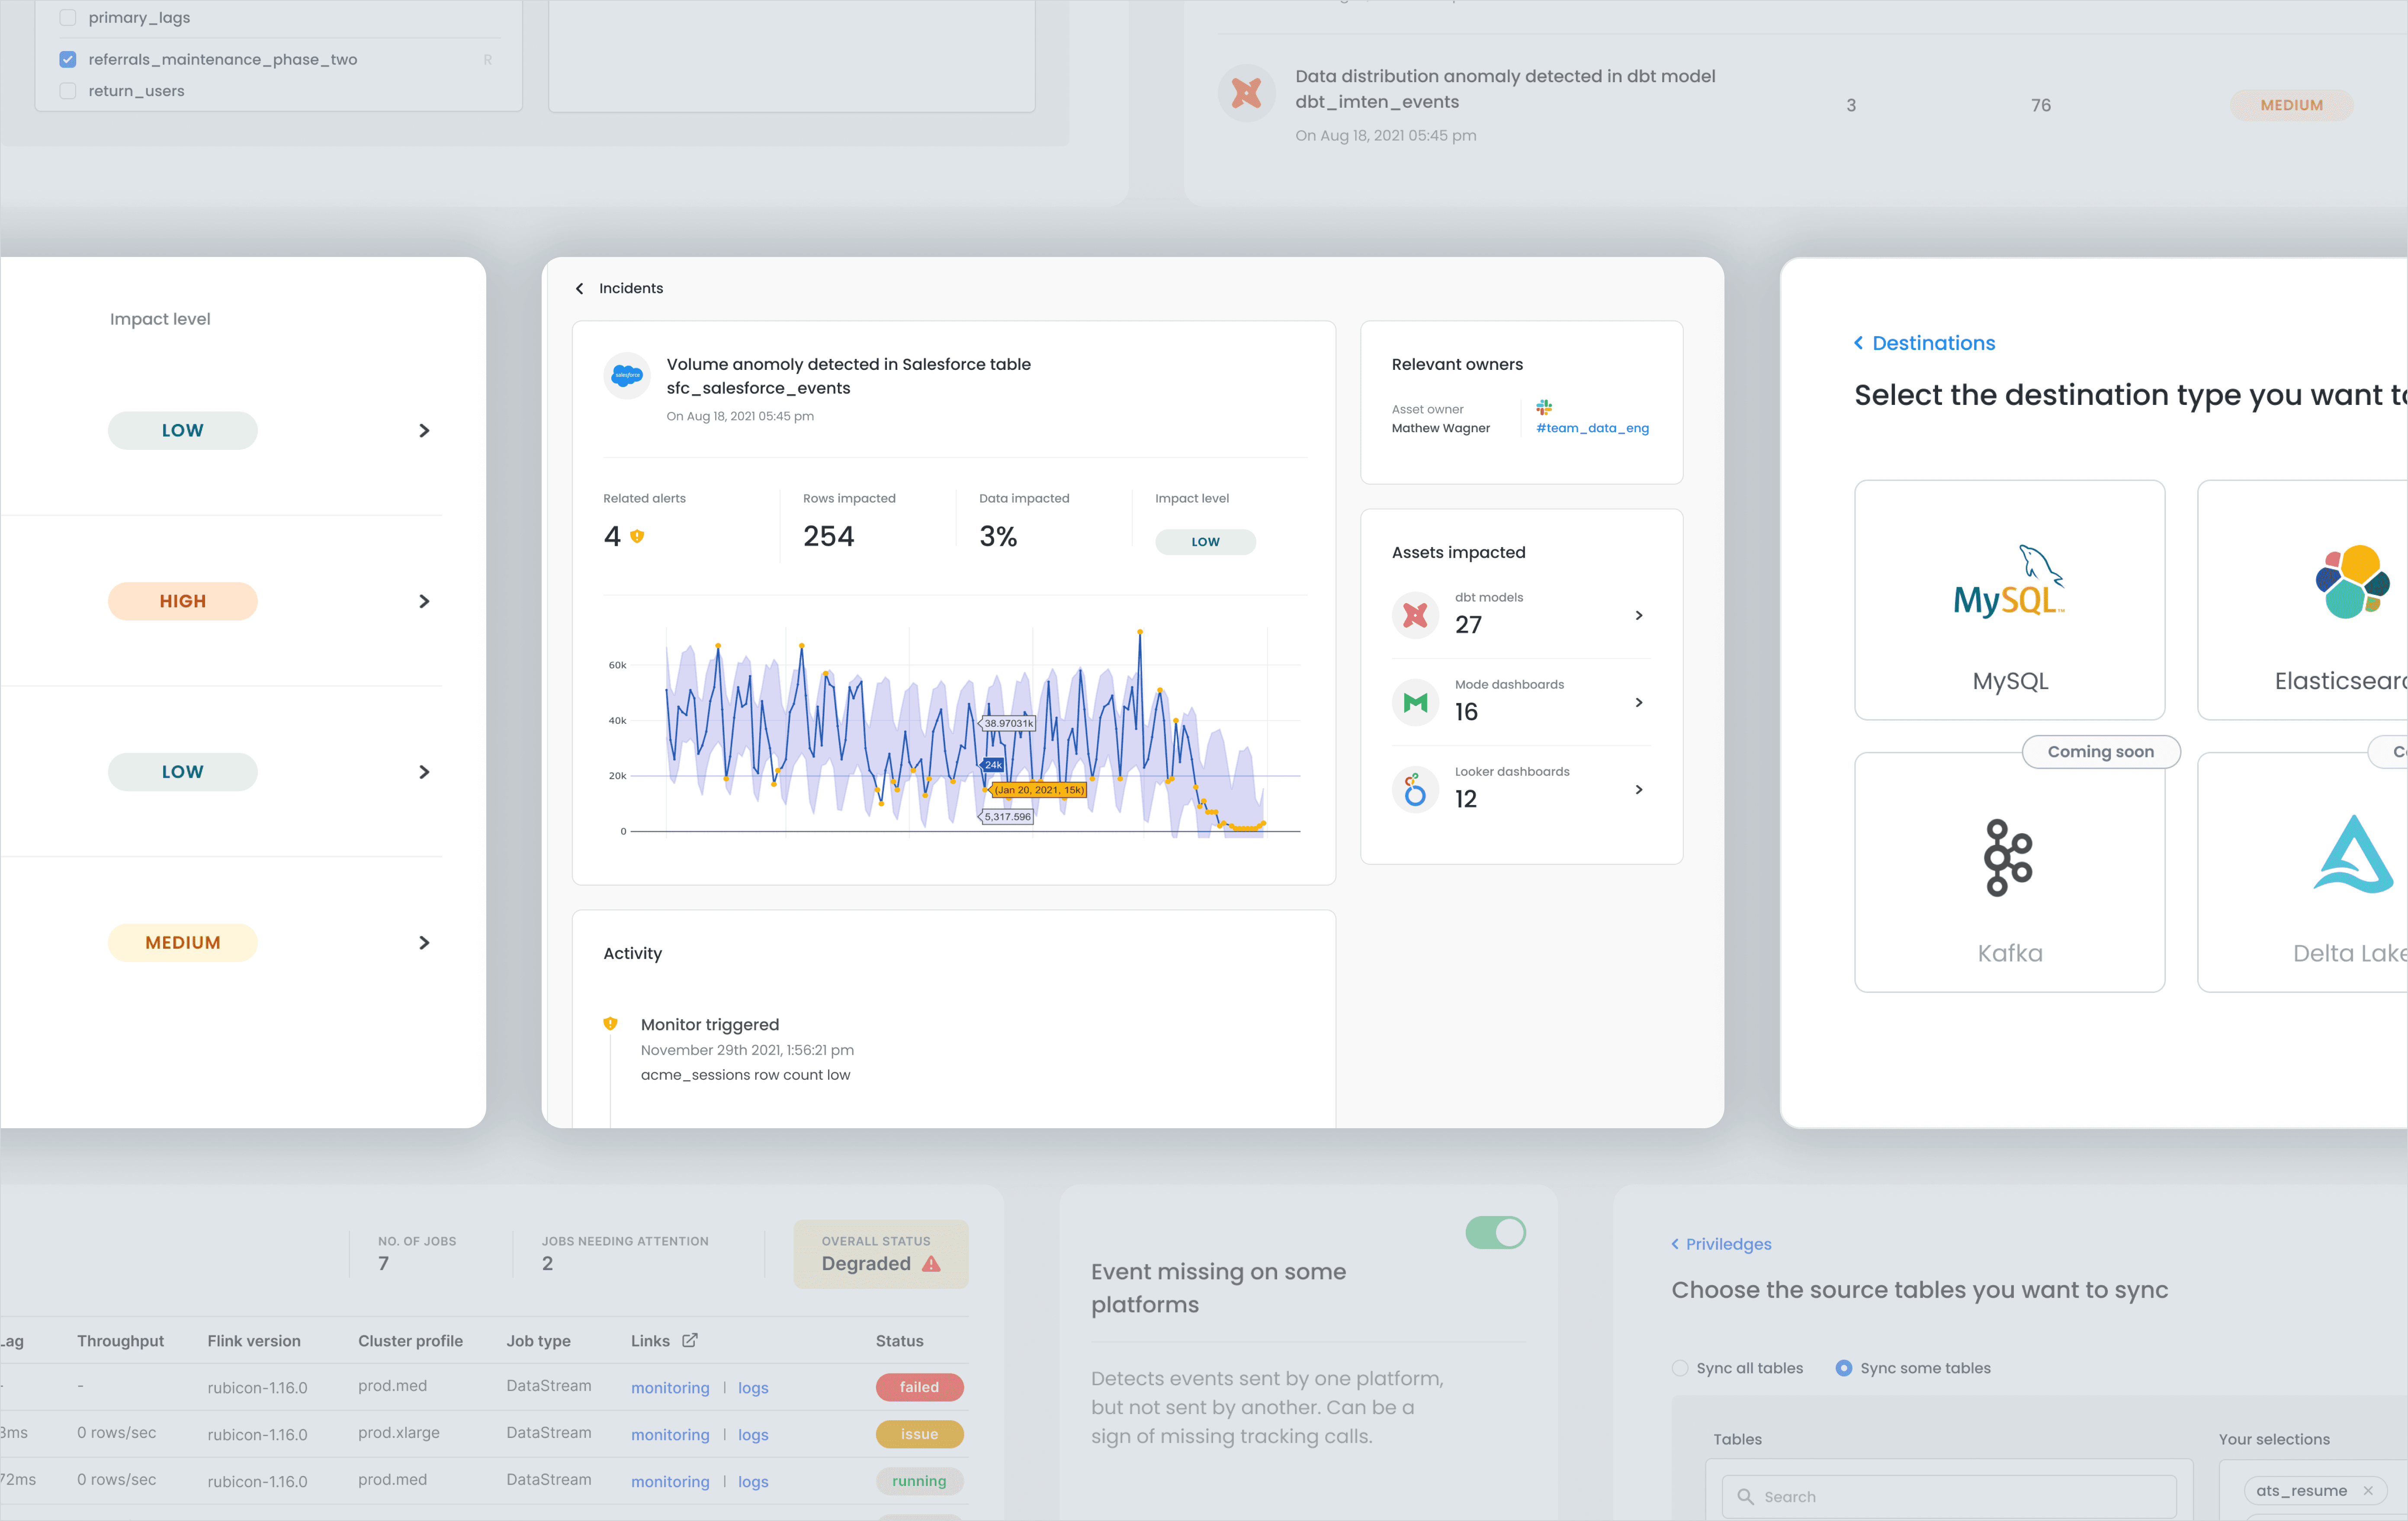The width and height of the screenshot is (2408, 1521).
Task: Click the shield icon beside Related alerts
Action: pyautogui.click(x=637, y=537)
